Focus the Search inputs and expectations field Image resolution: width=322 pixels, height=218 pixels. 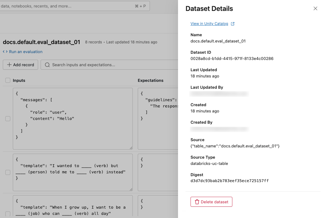tap(109, 65)
